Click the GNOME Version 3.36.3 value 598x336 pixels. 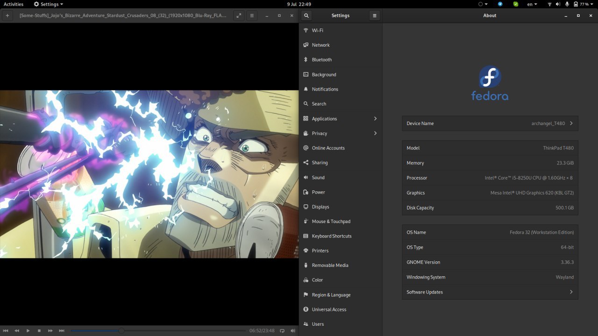tap(567, 262)
